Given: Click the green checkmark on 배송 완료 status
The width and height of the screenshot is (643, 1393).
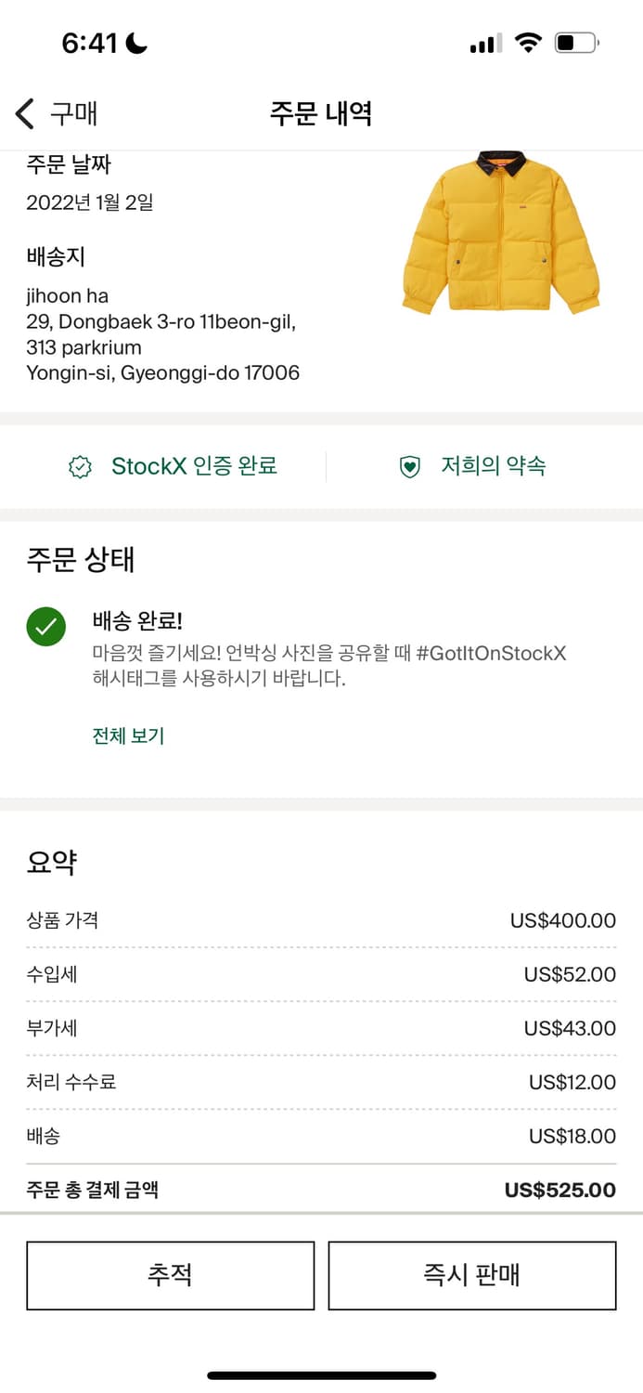Looking at the screenshot, I should click(x=45, y=627).
